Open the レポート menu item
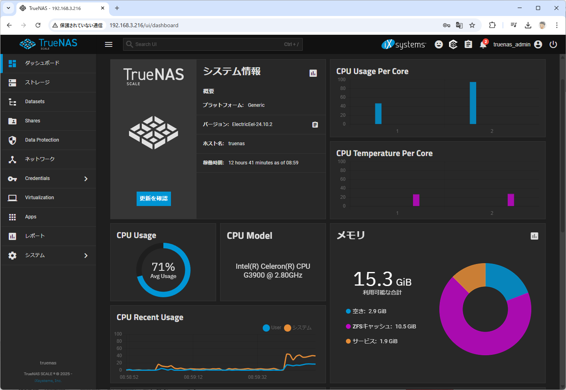The height and width of the screenshot is (390, 566). tap(48, 236)
